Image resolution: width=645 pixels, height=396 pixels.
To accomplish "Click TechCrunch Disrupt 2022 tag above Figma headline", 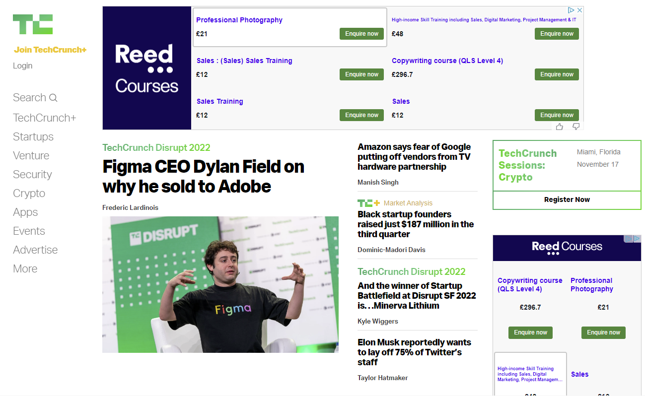I will (156, 147).
